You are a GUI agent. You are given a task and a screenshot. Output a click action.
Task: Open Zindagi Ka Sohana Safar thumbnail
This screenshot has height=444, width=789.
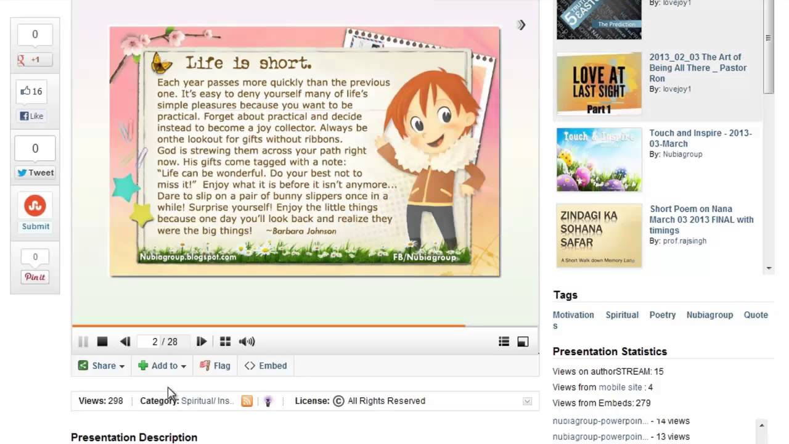tap(599, 236)
